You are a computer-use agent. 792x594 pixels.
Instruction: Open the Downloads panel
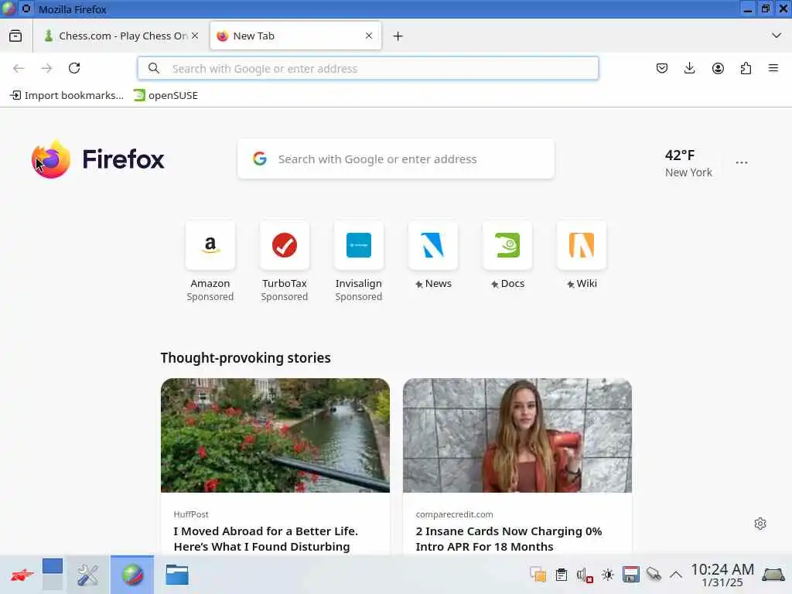pyautogui.click(x=689, y=68)
